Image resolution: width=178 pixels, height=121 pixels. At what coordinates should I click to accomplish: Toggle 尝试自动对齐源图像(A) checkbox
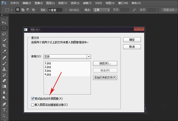tap(32, 99)
